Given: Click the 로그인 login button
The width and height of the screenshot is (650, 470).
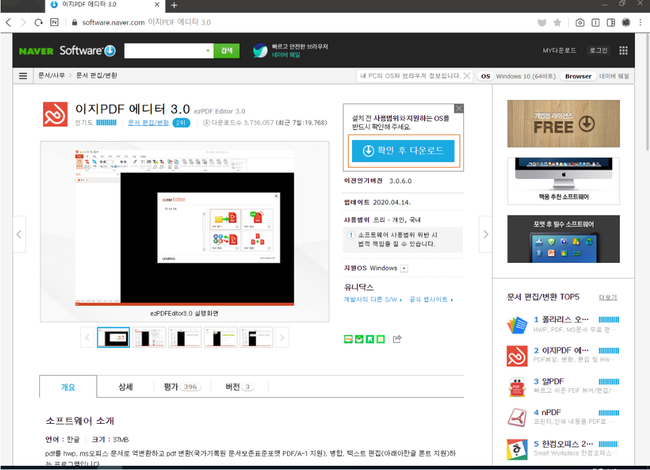Looking at the screenshot, I should (598, 50).
